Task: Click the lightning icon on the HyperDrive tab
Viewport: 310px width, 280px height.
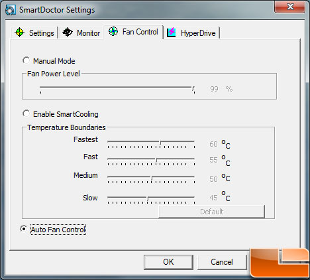Action: click(172, 33)
